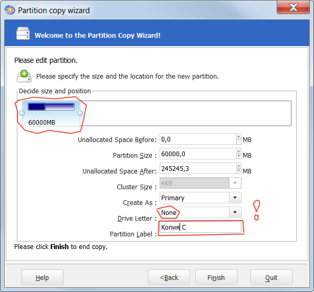Expand the Drive Letter dropdown
Screen dimensions: 314x292
click(235, 212)
